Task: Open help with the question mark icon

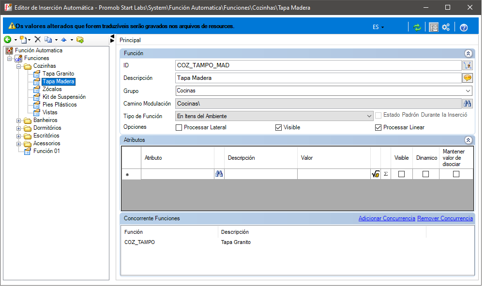Action: point(464,28)
